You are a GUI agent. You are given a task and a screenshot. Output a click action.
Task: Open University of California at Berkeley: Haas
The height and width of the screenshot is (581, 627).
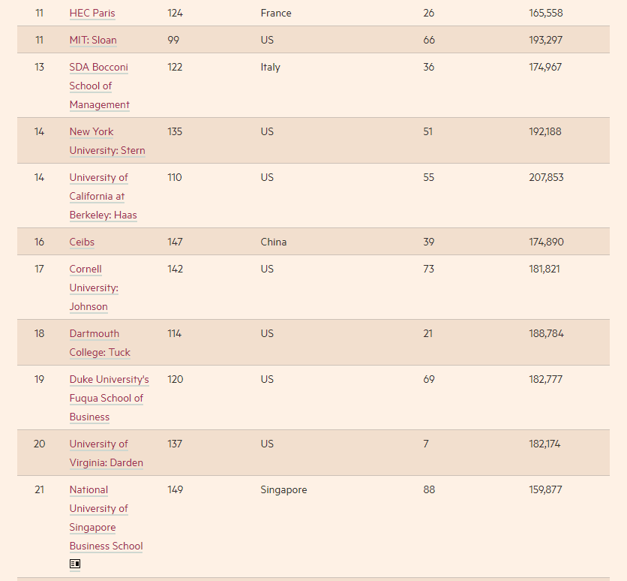[x=103, y=196]
